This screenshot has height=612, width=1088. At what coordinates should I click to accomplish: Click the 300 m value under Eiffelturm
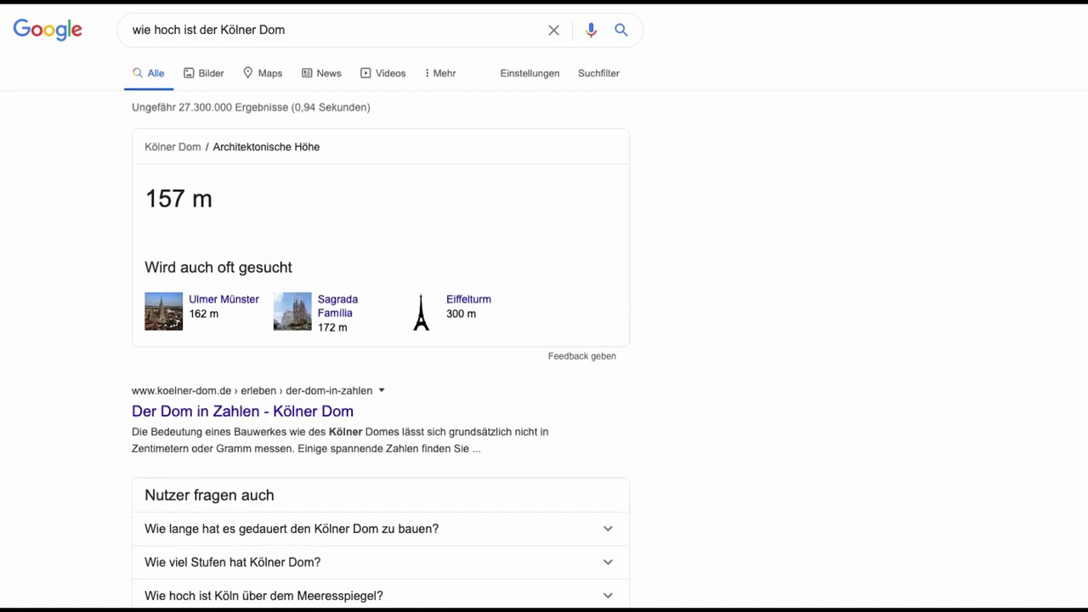click(461, 314)
